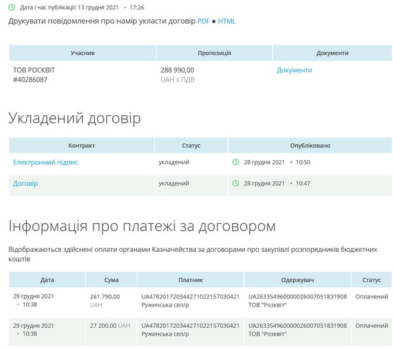
Task: Click the clock icon beside the publication date
Action: tap(12, 7)
